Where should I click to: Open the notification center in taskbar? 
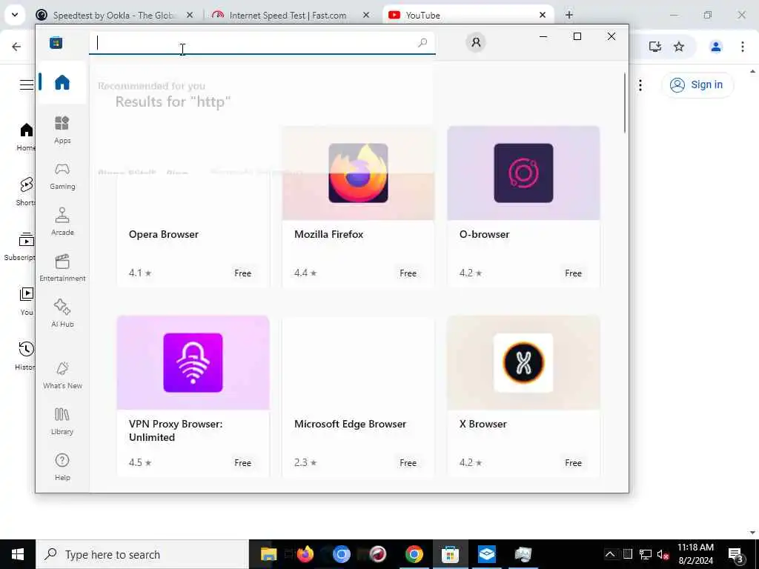coord(735,554)
